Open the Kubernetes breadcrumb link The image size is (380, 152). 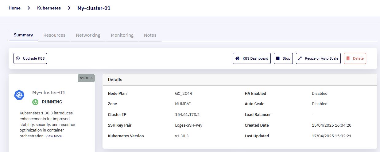[x=49, y=8]
